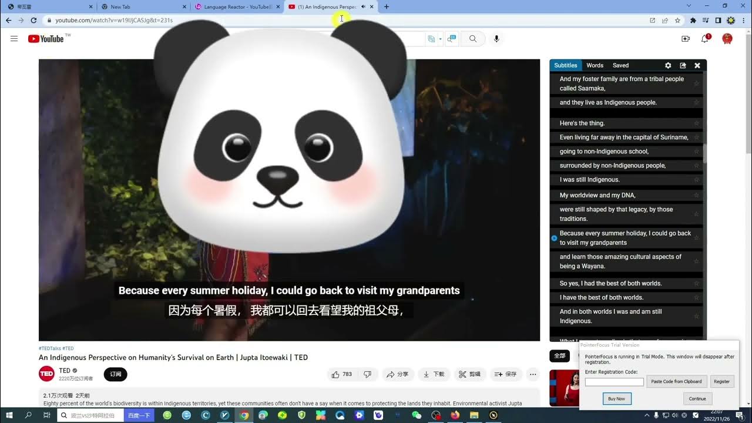Image resolution: width=752 pixels, height=423 pixels.
Task: Open WeChat from the taskbar
Action: (x=417, y=415)
